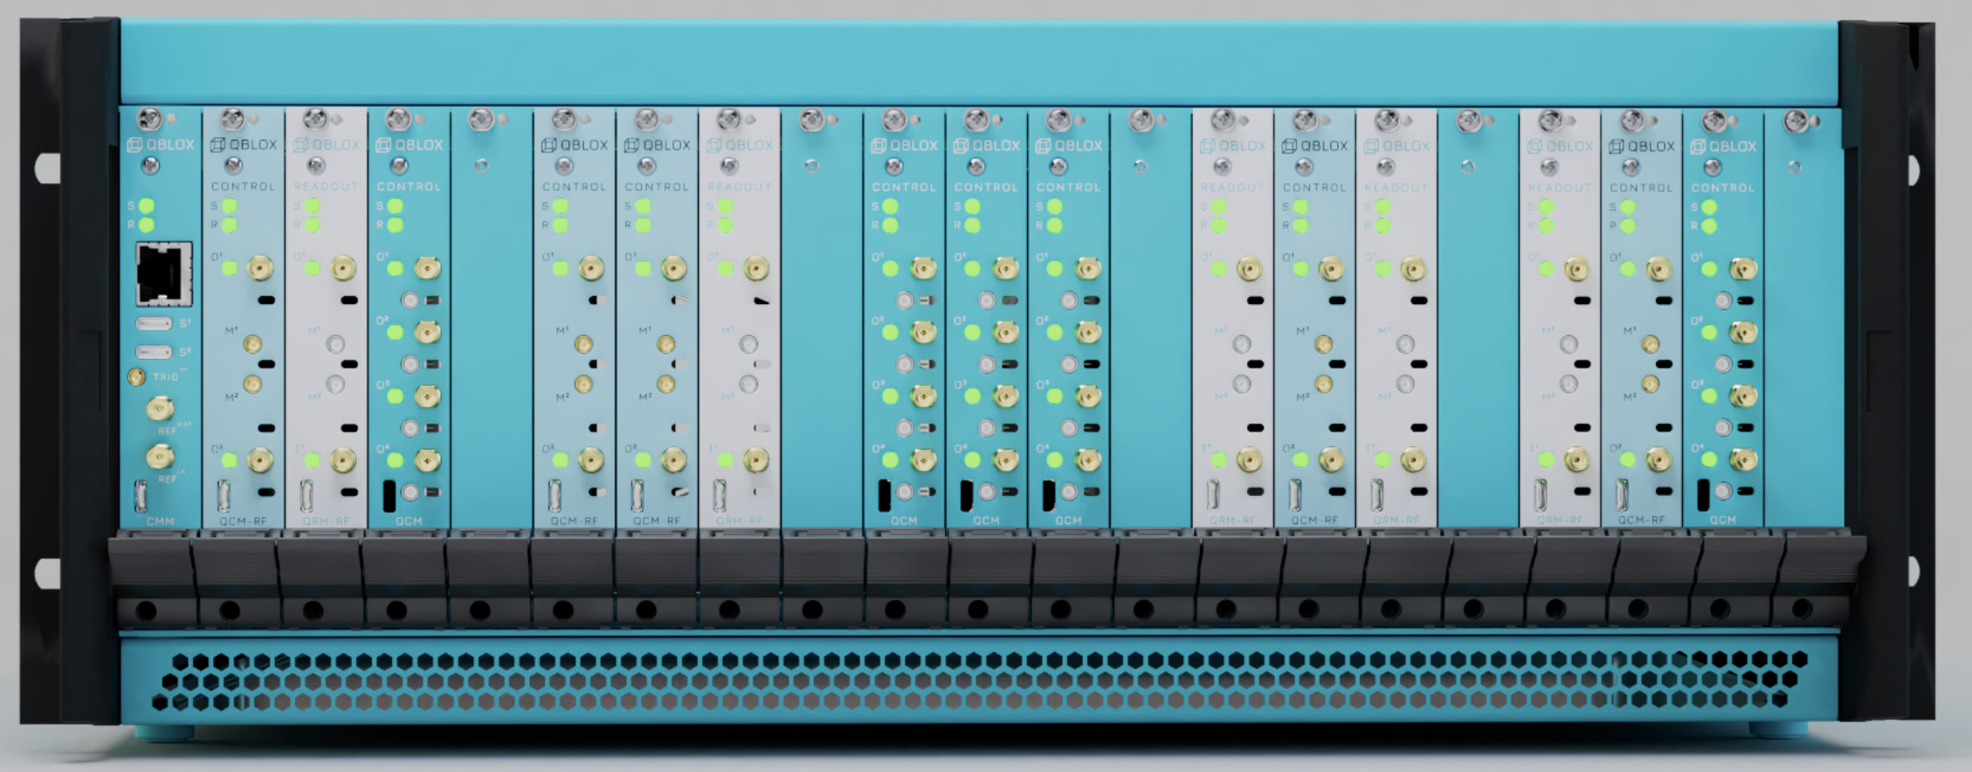
Task: Click O1 LED on QCM-RF module beside the CMM
Action: point(229,268)
